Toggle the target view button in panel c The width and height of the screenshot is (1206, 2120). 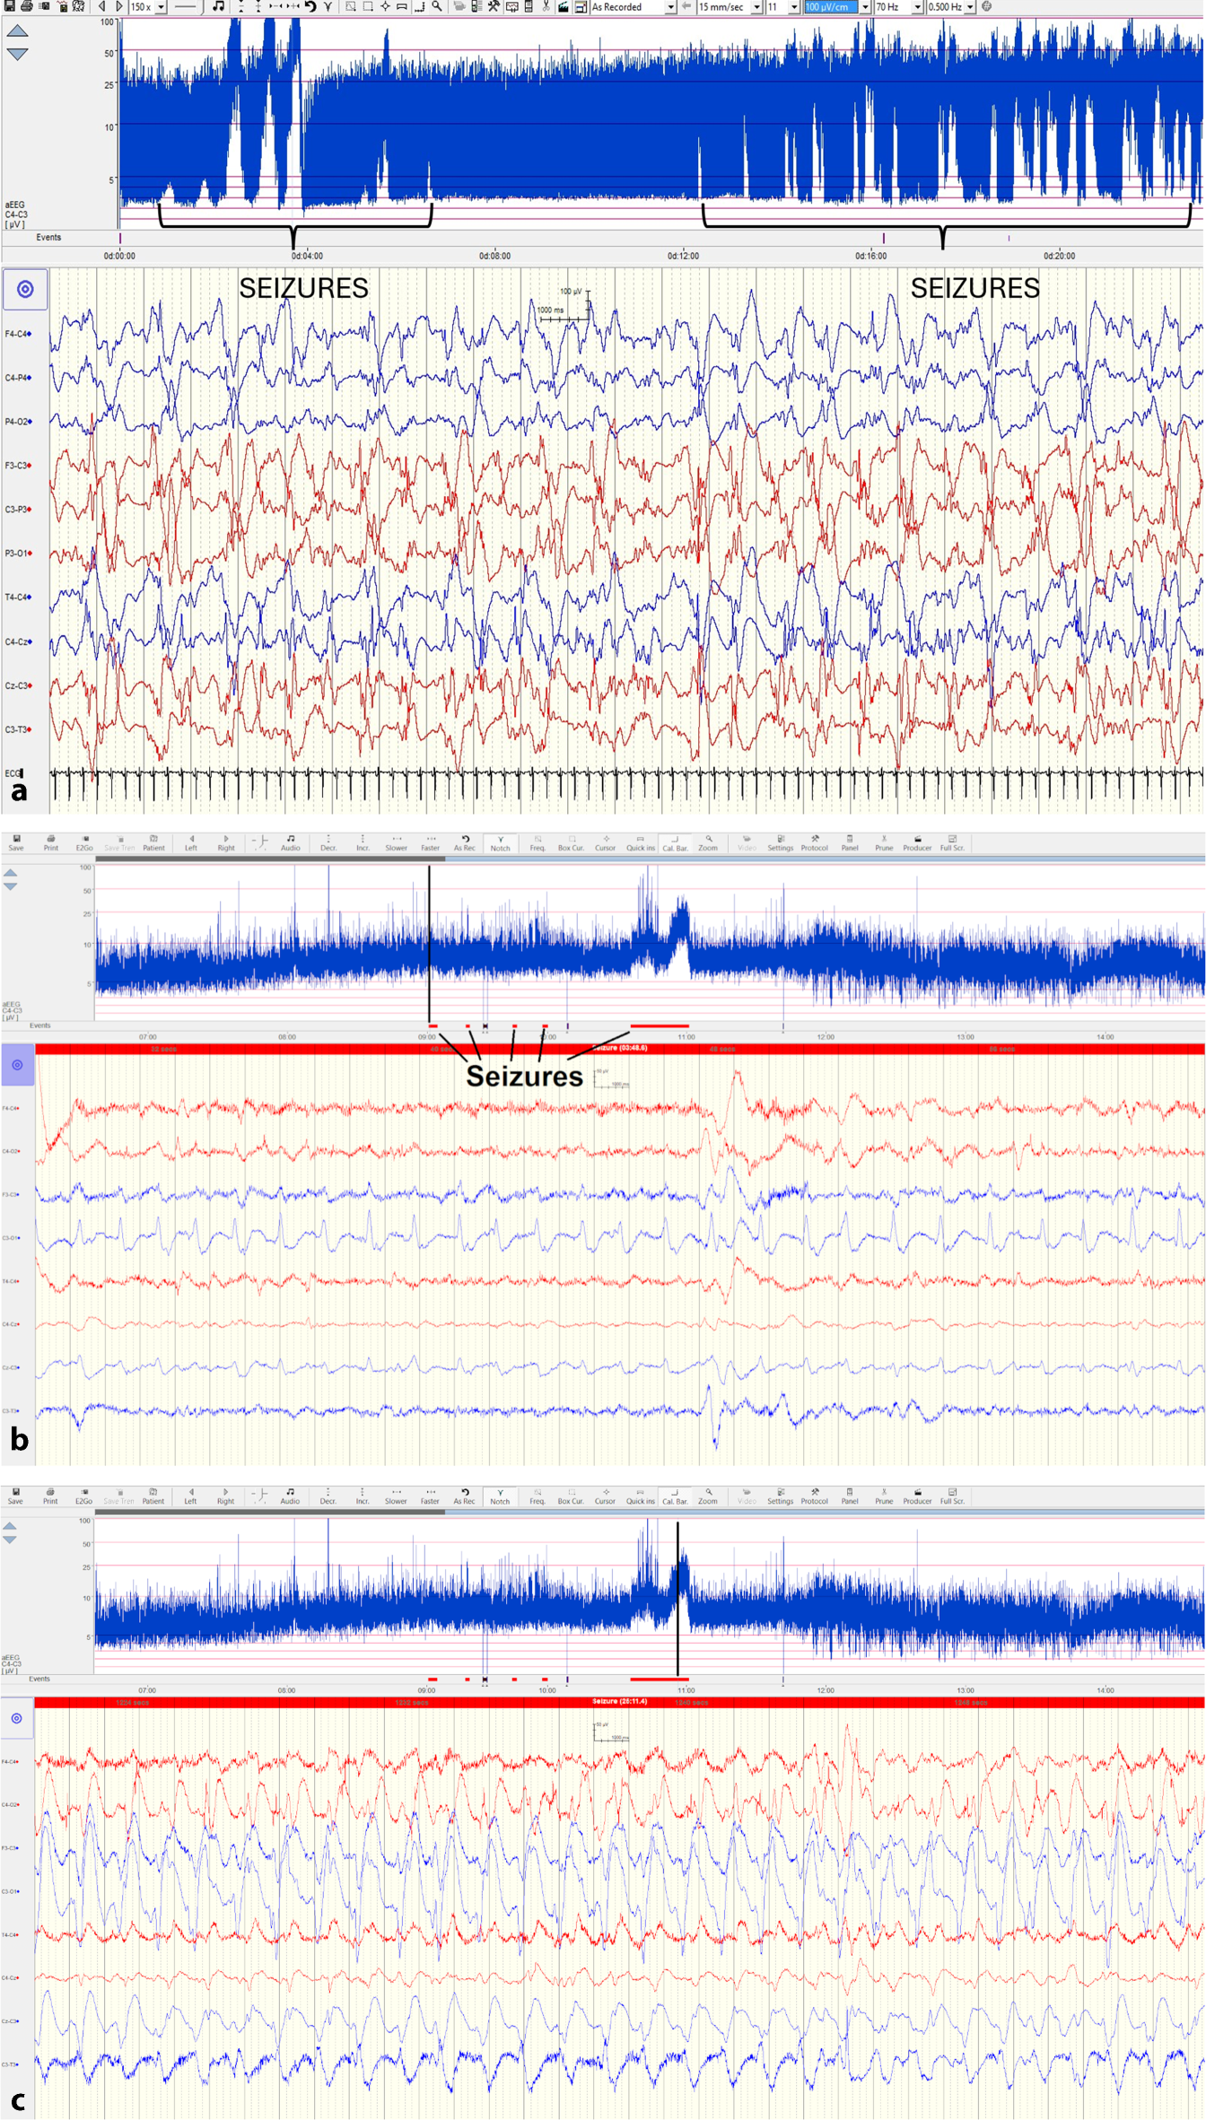tap(16, 1718)
